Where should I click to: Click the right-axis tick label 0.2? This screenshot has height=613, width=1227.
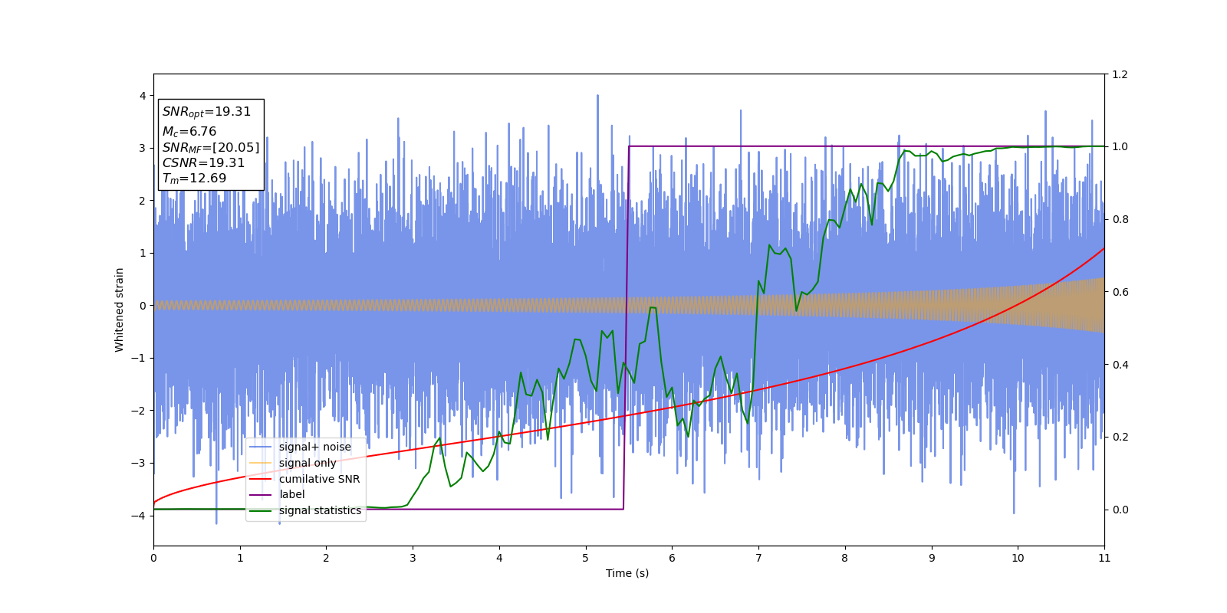[x=1120, y=437]
